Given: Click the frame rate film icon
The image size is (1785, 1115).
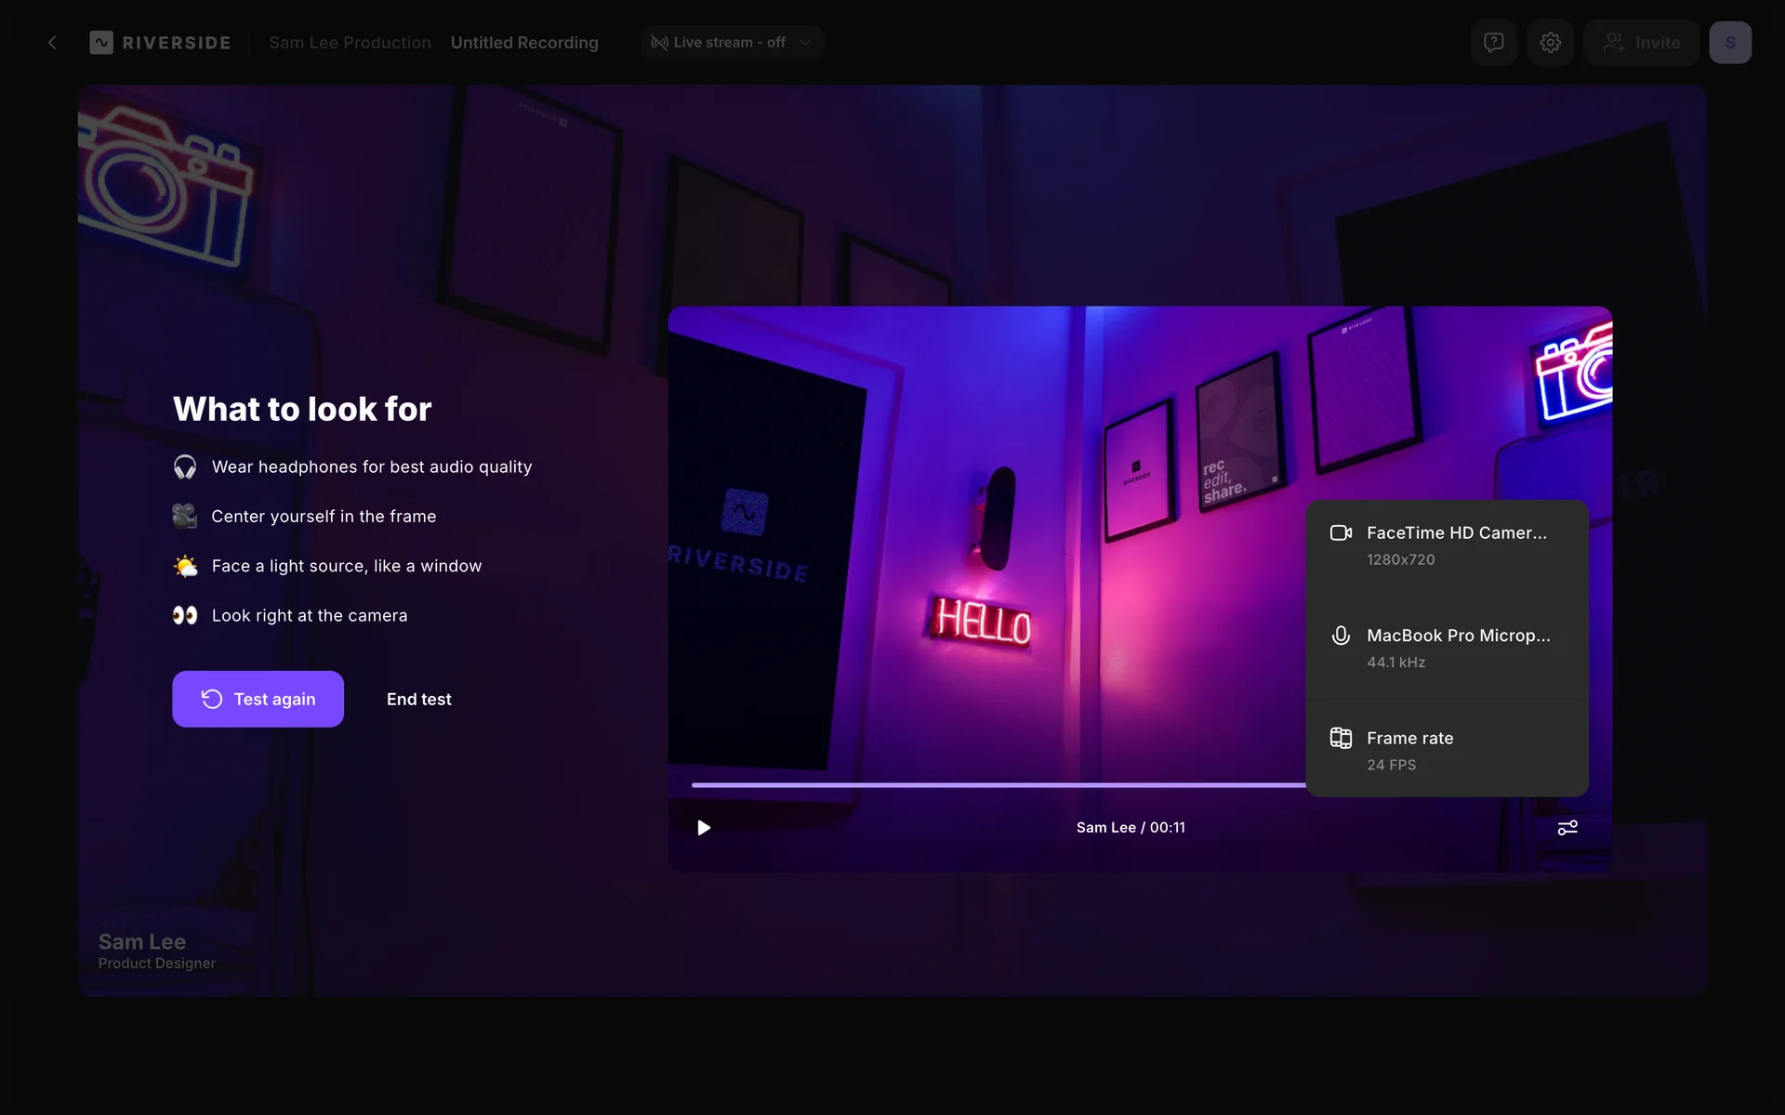Looking at the screenshot, I should pos(1341,739).
